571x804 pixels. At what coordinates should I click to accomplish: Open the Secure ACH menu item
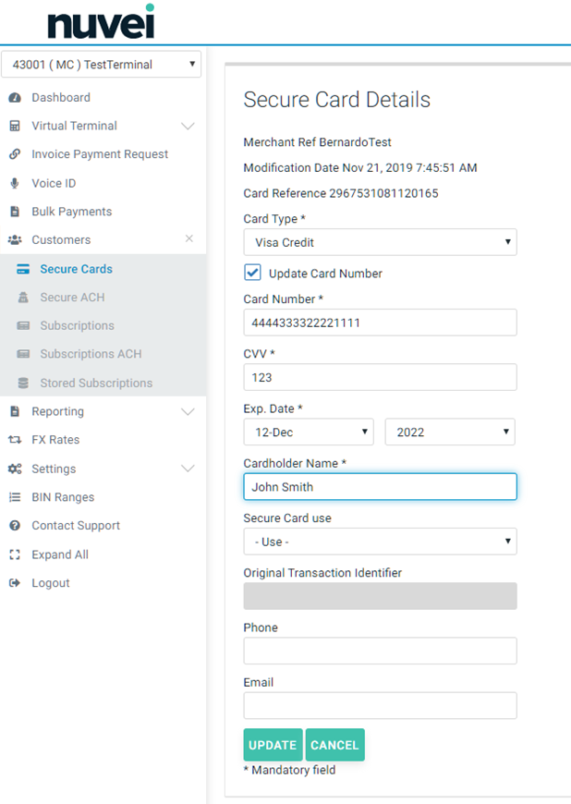(x=72, y=298)
